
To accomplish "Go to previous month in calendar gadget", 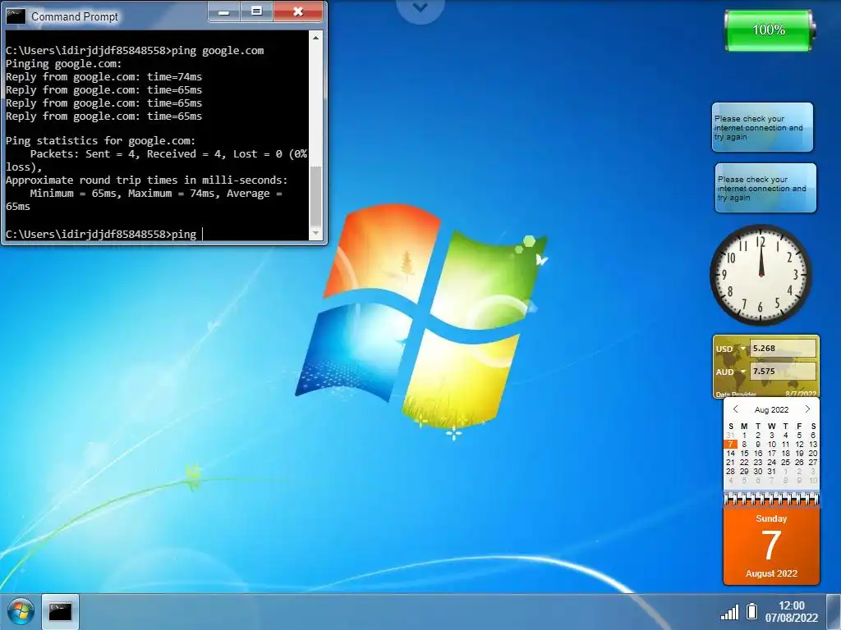I will (735, 409).
